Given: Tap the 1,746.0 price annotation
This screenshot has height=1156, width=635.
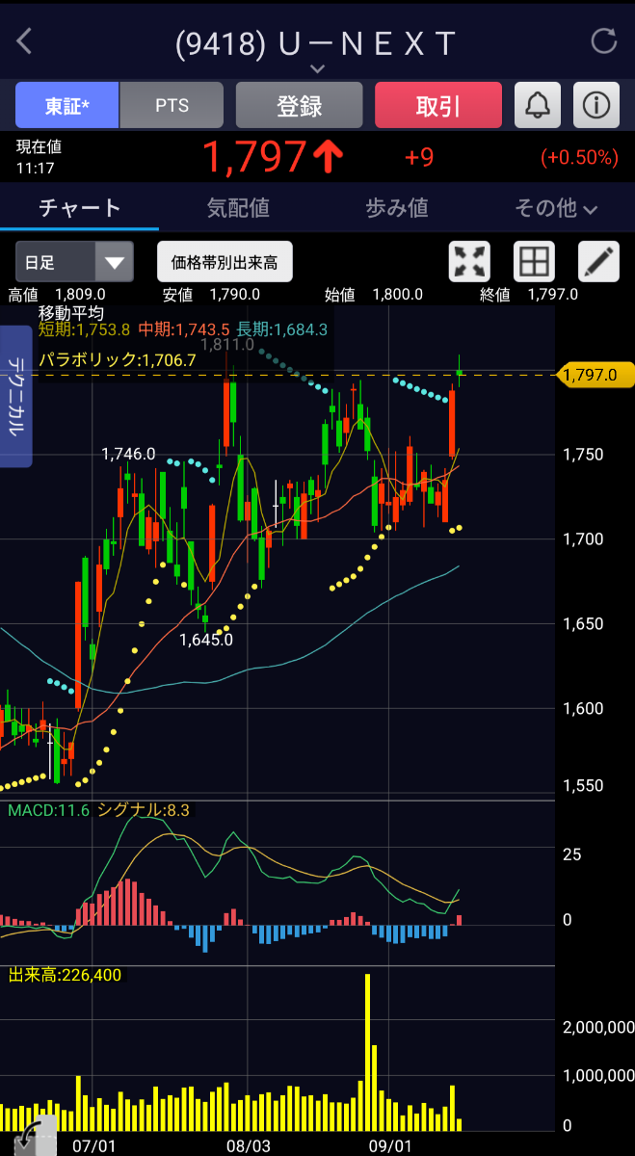Looking at the screenshot, I should pyautogui.click(x=128, y=453).
